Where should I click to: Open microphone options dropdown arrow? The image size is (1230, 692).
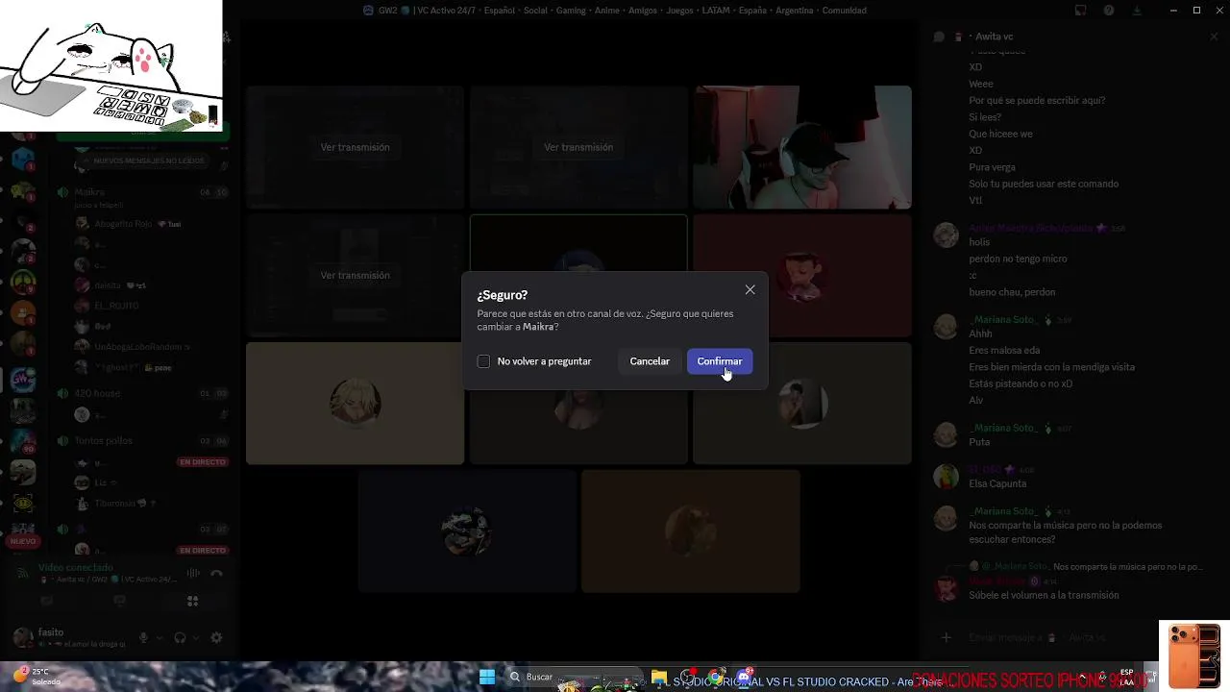[x=160, y=637]
